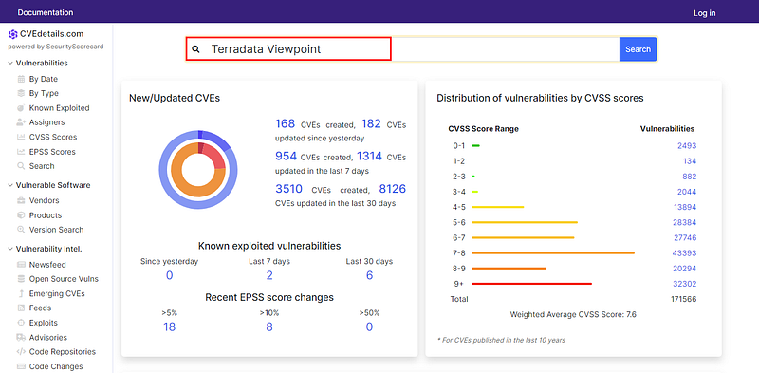The width and height of the screenshot is (759, 373).
Task: Click the 5-6 score count 28384
Action: pyautogui.click(x=685, y=222)
